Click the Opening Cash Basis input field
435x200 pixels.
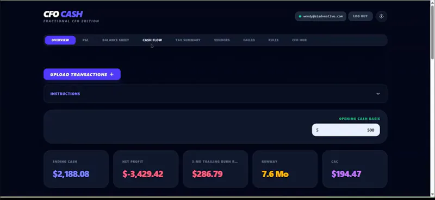coord(346,130)
